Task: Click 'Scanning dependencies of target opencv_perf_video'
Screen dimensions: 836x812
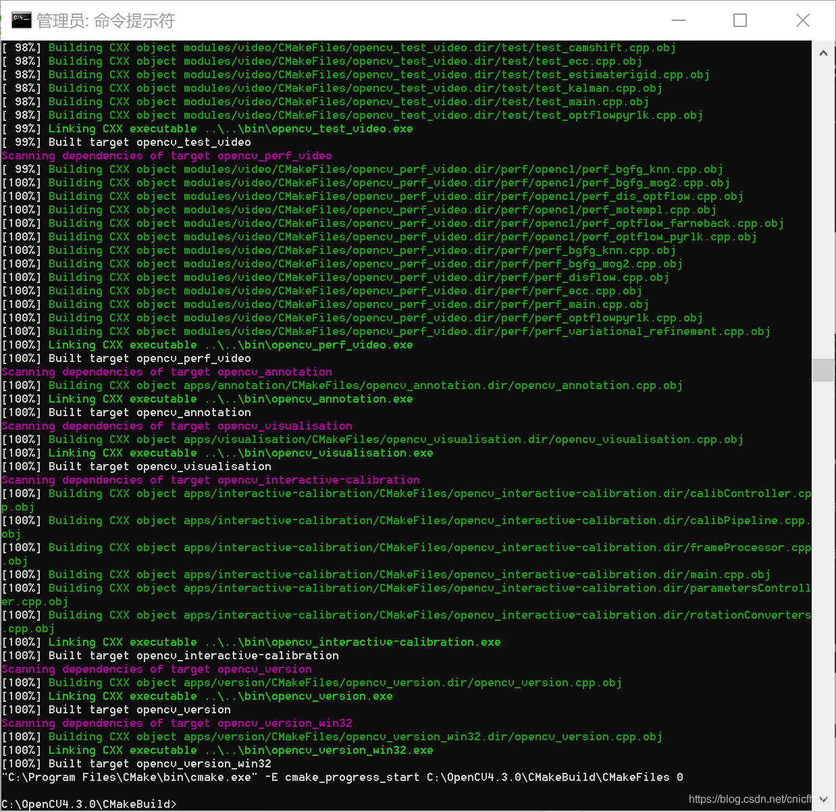Action: (x=167, y=156)
